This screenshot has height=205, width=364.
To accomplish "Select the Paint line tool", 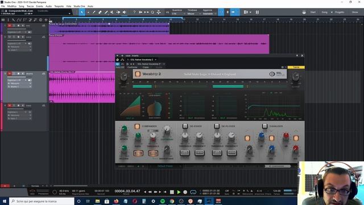I will pyautogui.click(x=106, y=12).
